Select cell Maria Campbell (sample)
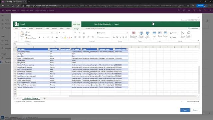Viewport: 213px width, 120px height. point(33,58)
